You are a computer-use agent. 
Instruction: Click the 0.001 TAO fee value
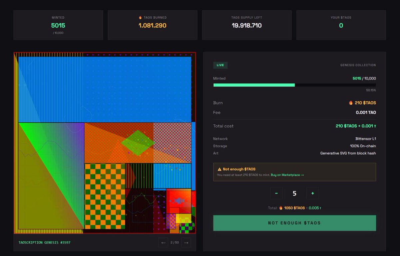coord(366,113)
